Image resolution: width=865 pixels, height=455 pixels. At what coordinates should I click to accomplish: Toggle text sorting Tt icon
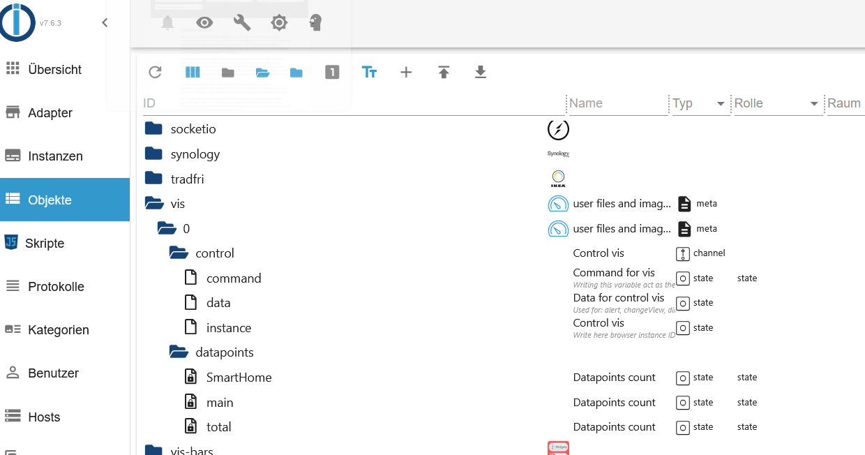point(369,72)
